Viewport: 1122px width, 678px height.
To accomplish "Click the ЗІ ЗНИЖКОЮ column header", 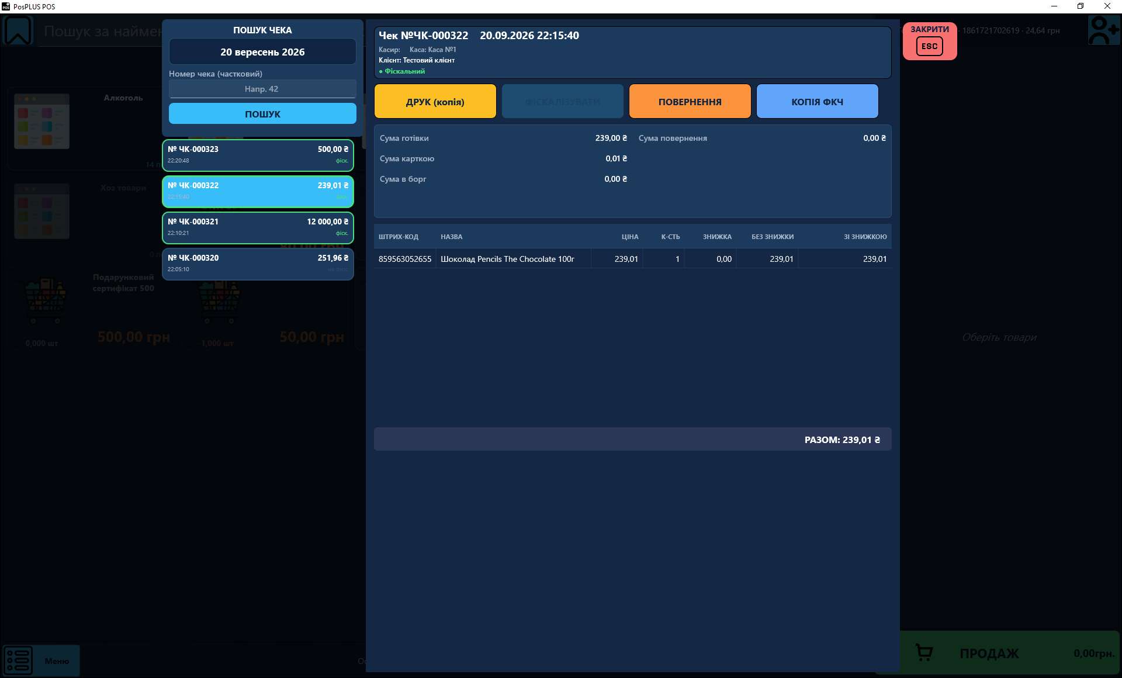I will tap(865, 237).
